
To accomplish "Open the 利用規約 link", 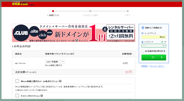I will tap(144, 66).
